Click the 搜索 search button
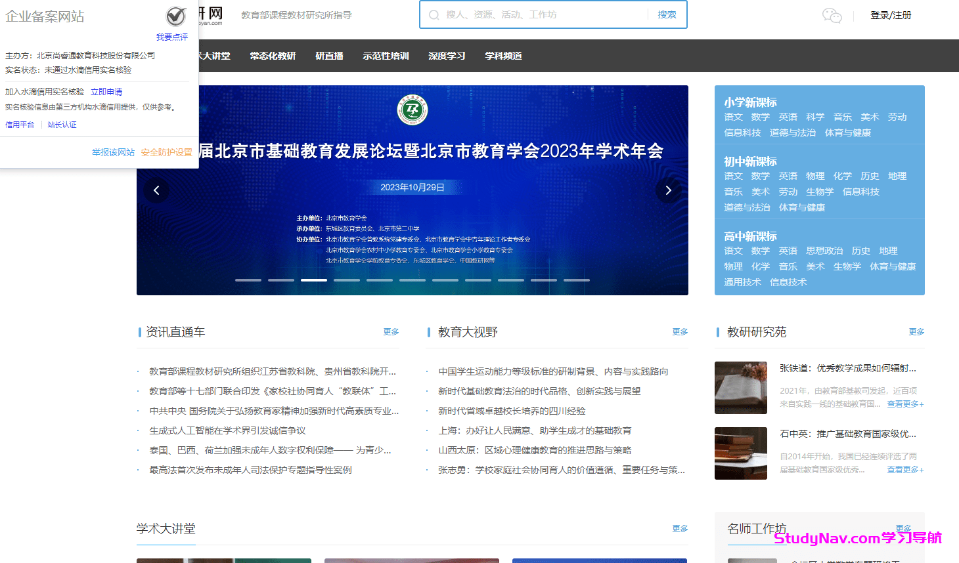Viewport: 959px width, 563px height. 667,14
